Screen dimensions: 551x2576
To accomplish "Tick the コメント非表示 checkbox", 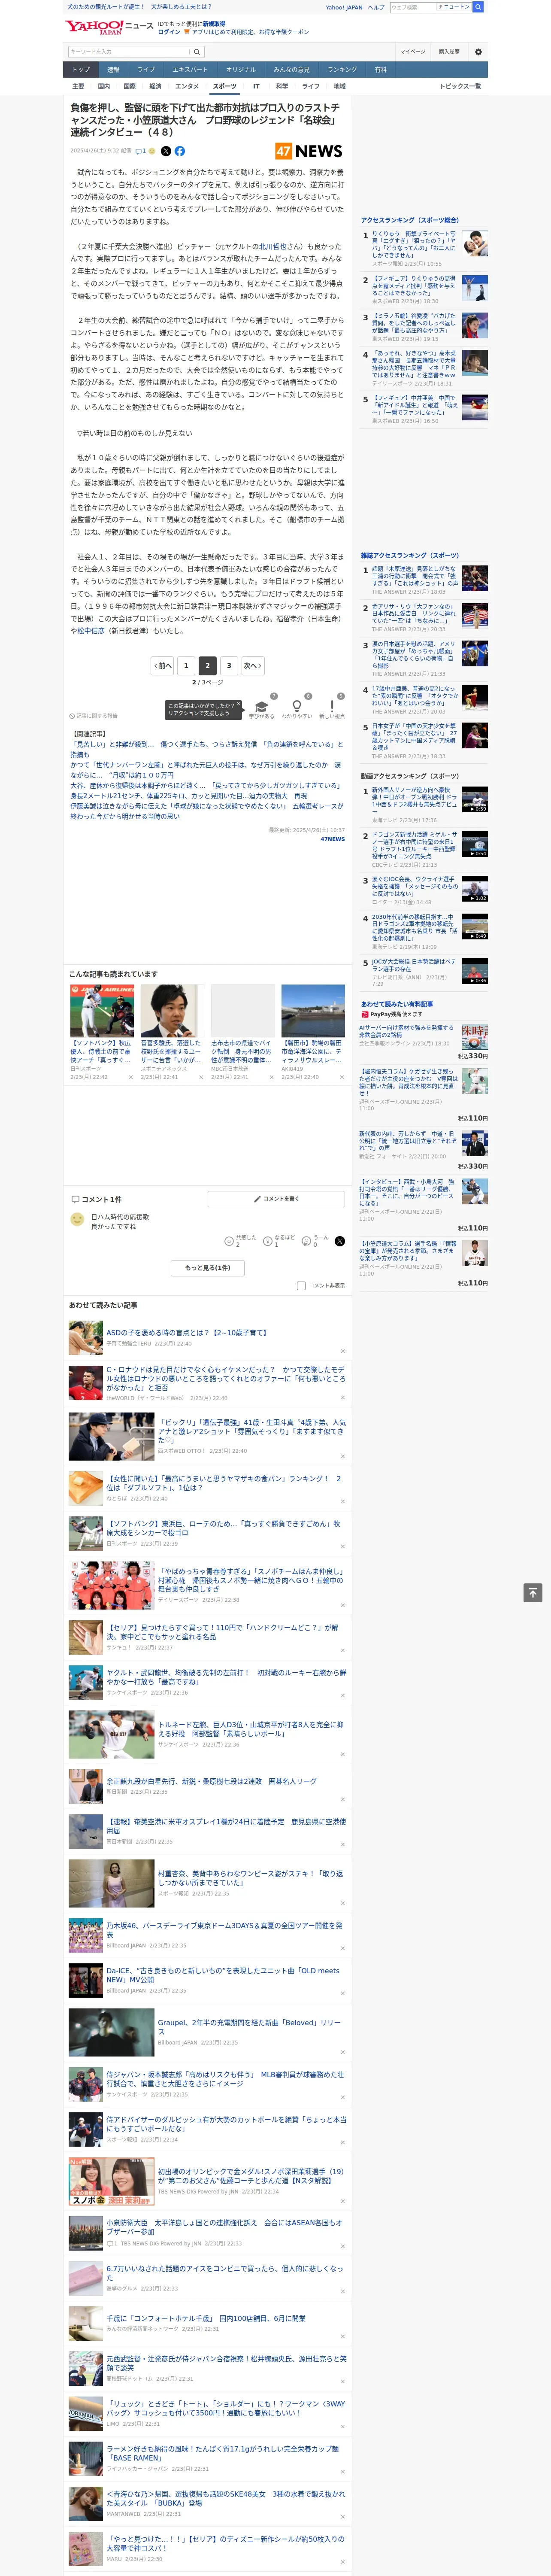I will pyautogui.click(x=301, y=1286).
